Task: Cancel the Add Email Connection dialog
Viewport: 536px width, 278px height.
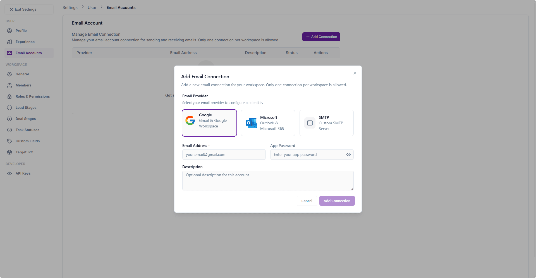Action: point(307,201)
